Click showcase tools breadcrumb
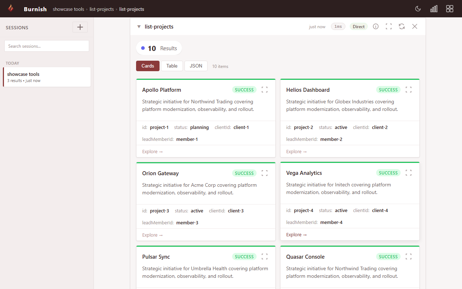The height and width of the screenshot is (289, 462). pyautogui.click(x=69, y=9)
